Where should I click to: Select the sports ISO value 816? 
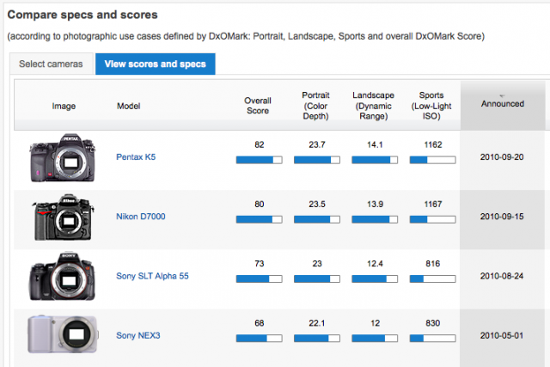433,264
